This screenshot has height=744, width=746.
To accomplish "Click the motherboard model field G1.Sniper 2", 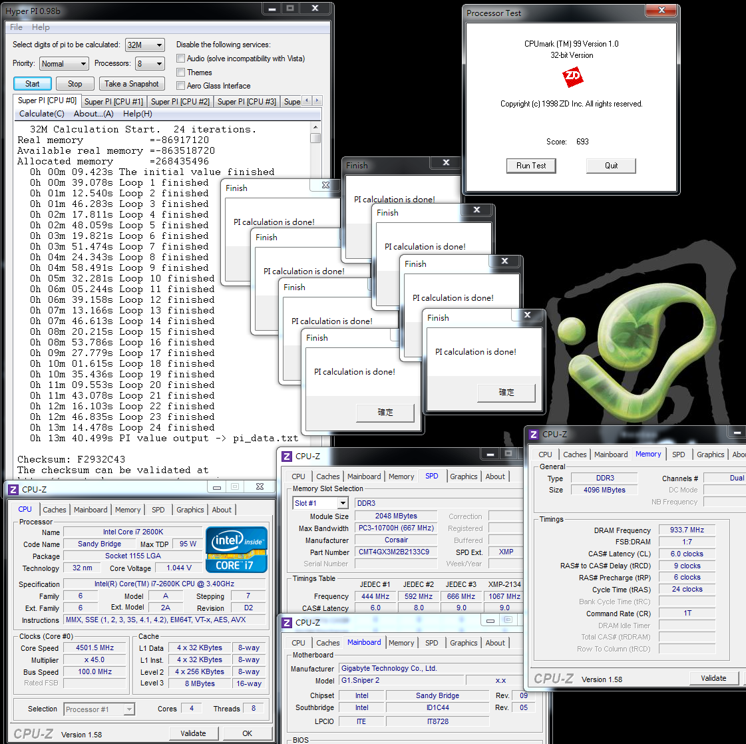I will tap(401, 680).
